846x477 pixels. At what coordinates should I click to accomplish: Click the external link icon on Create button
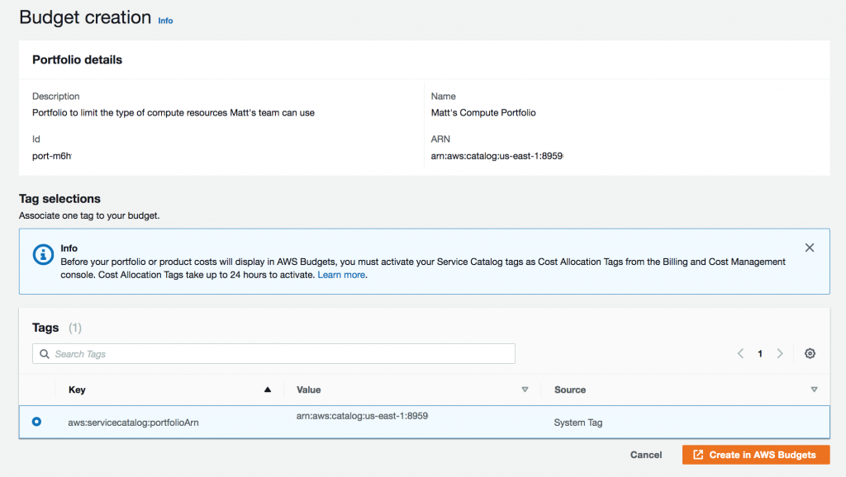click(x=698, y=455)
